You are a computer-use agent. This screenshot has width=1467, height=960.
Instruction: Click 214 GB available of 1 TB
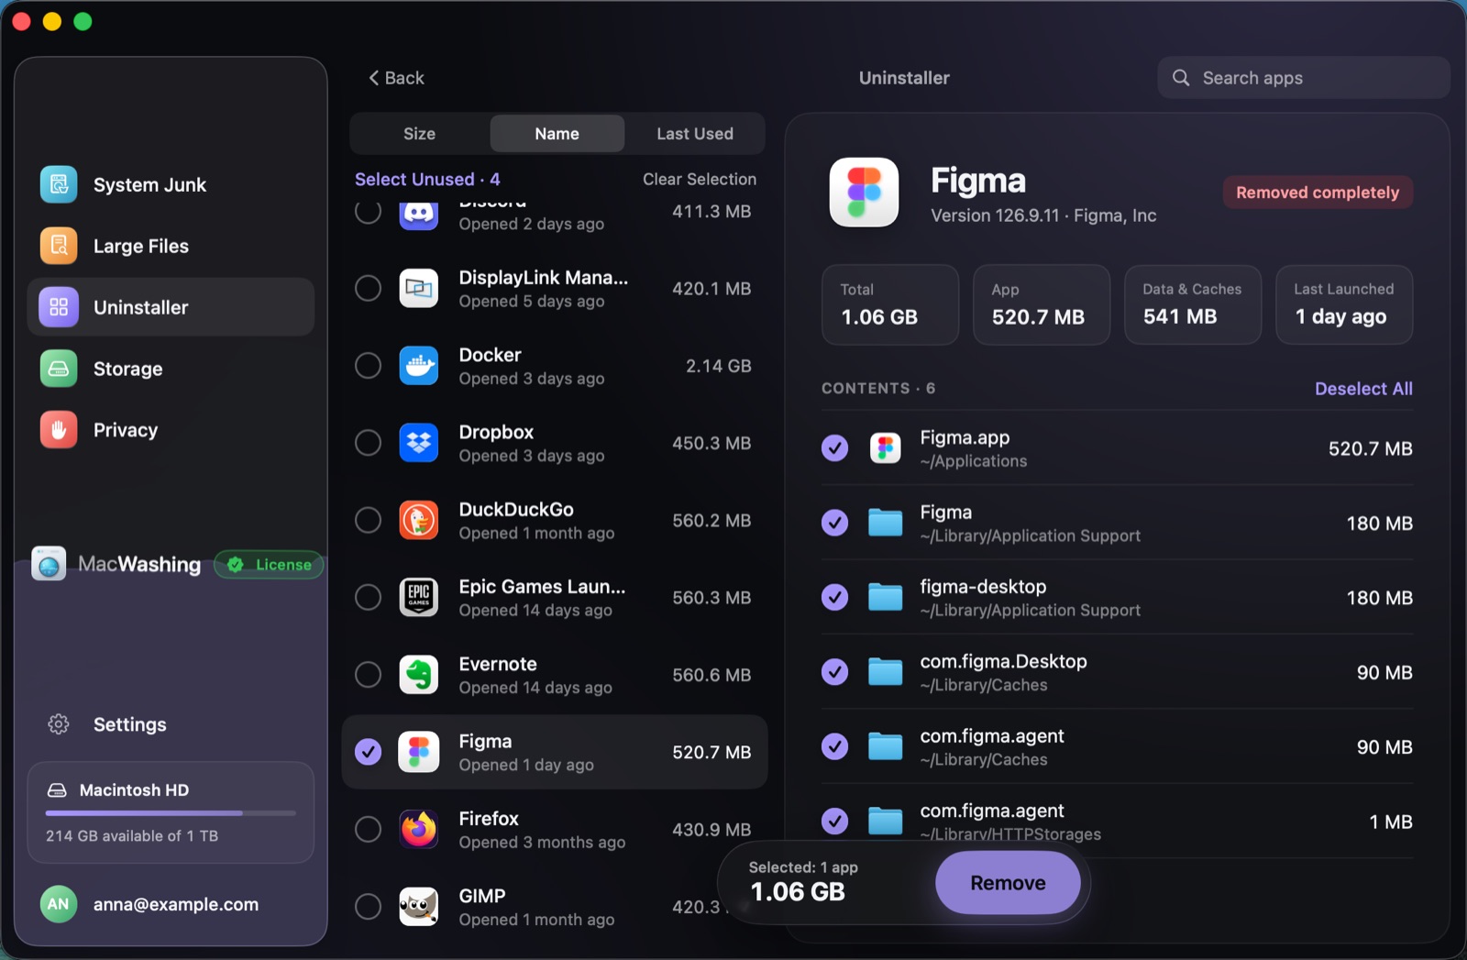click(x=132, y=836)
